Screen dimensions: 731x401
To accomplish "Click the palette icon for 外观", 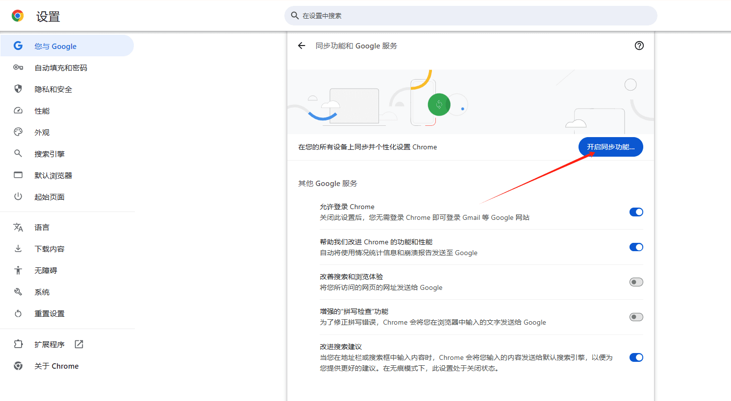I will click(18, 132).
